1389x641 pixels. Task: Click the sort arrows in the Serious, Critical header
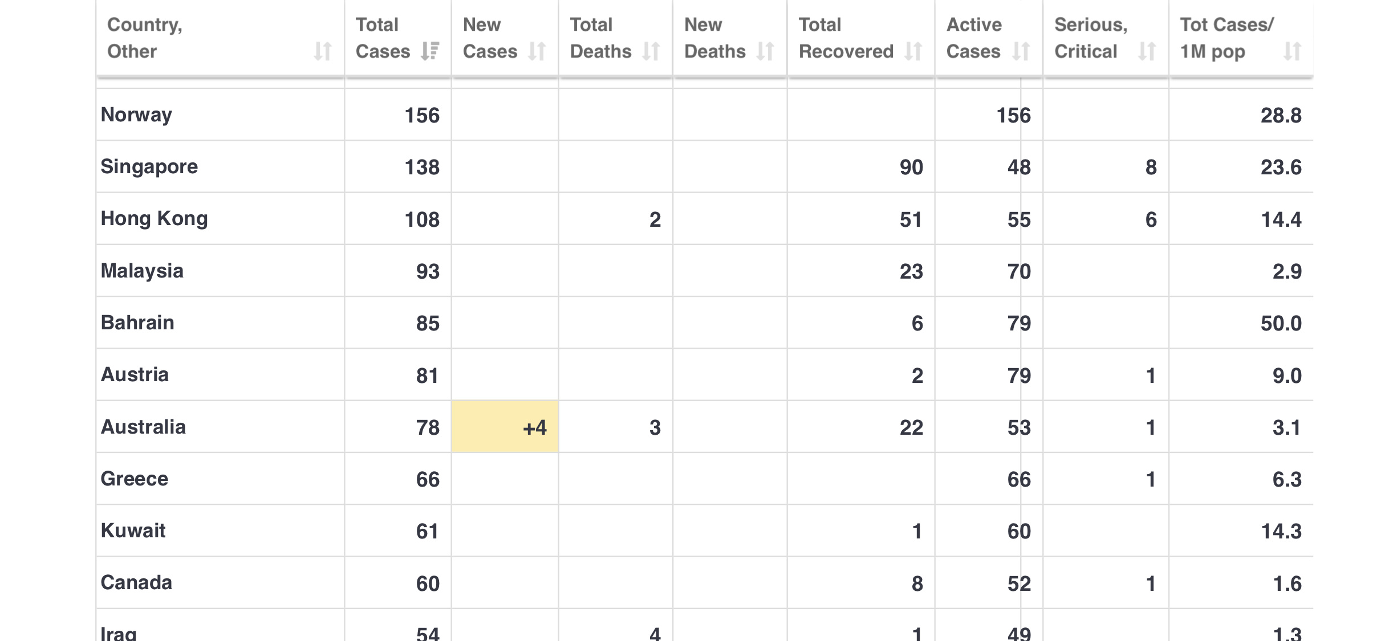[1147, 51]
